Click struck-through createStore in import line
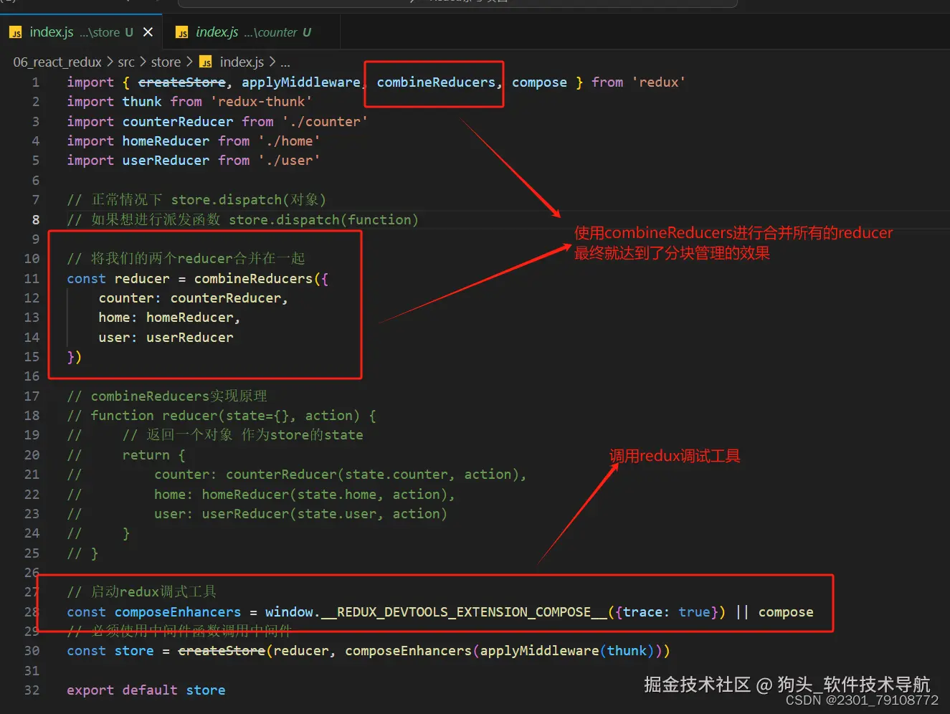 (x=181, y=82)
